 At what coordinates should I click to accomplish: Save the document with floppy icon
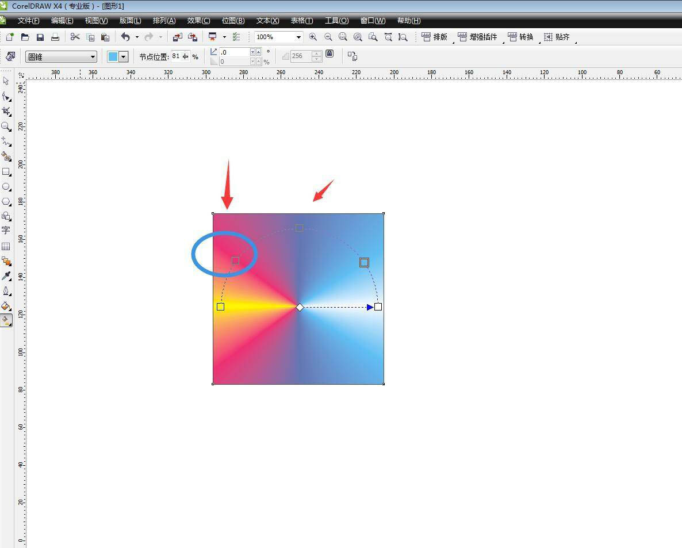(40, 37)
